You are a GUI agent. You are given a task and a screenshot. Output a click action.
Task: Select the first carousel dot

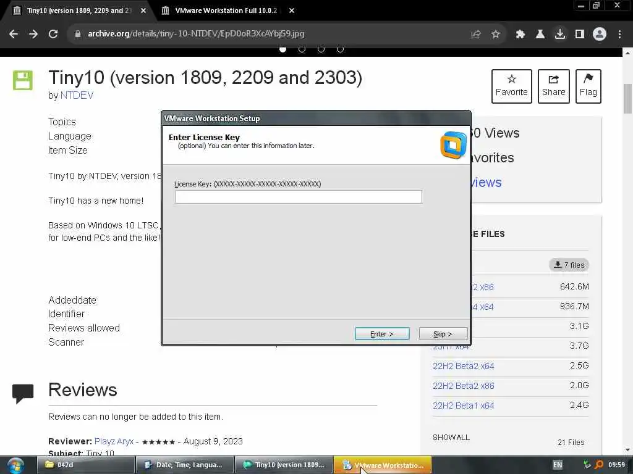pos(283,49)
